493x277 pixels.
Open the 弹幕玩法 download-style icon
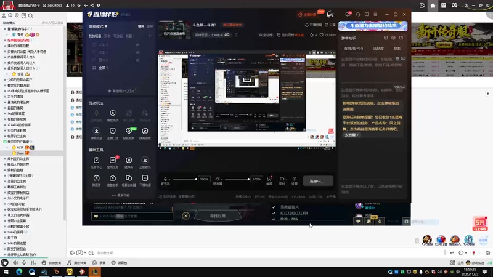tap(97, 131)
